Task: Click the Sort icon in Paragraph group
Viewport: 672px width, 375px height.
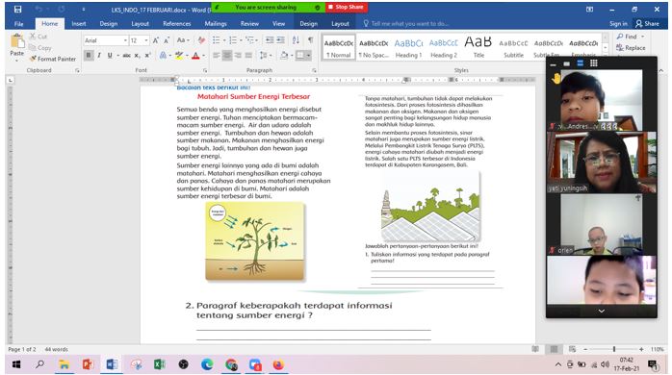Action: [x=296, y=40]
